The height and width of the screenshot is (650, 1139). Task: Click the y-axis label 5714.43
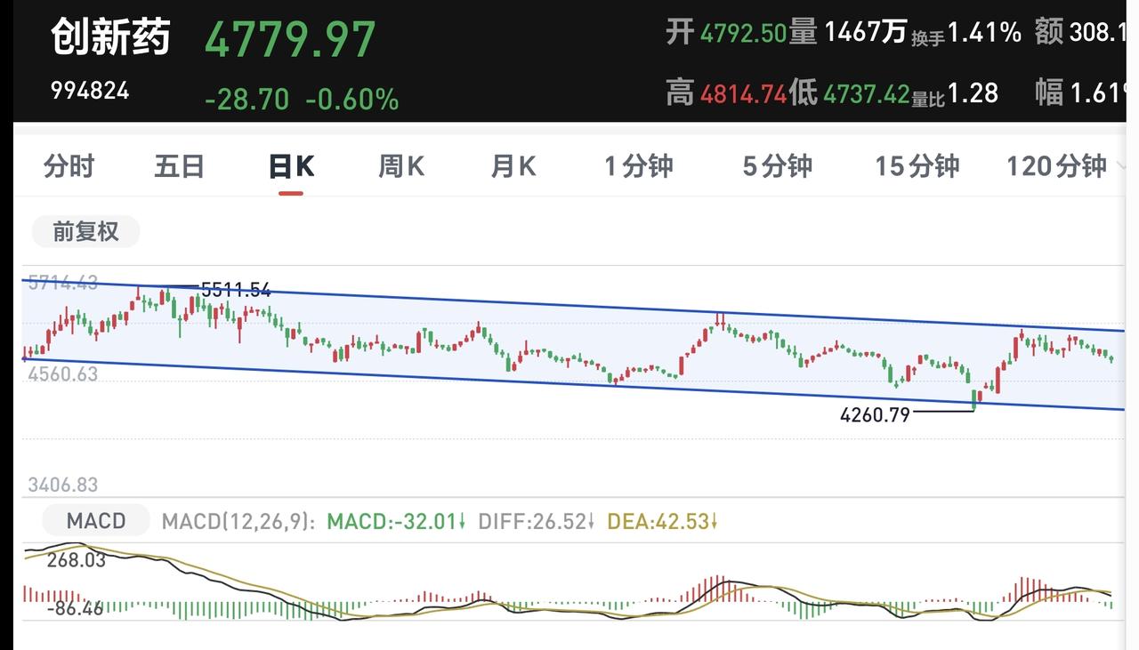[x=63, y=283]
